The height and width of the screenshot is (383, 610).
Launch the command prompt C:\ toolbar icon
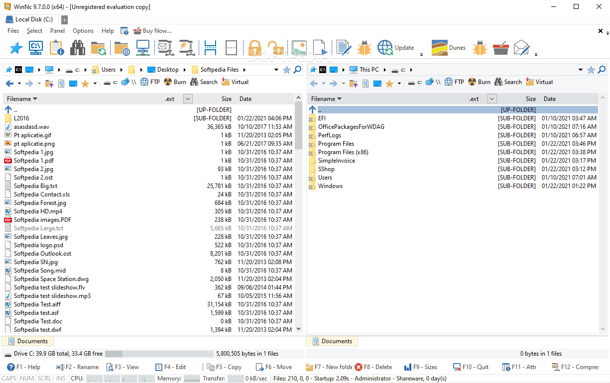pyautogui.click(x=36, y=48)
